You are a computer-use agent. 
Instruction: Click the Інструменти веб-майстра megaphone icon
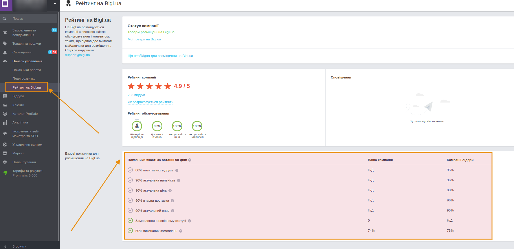(5, 134)
